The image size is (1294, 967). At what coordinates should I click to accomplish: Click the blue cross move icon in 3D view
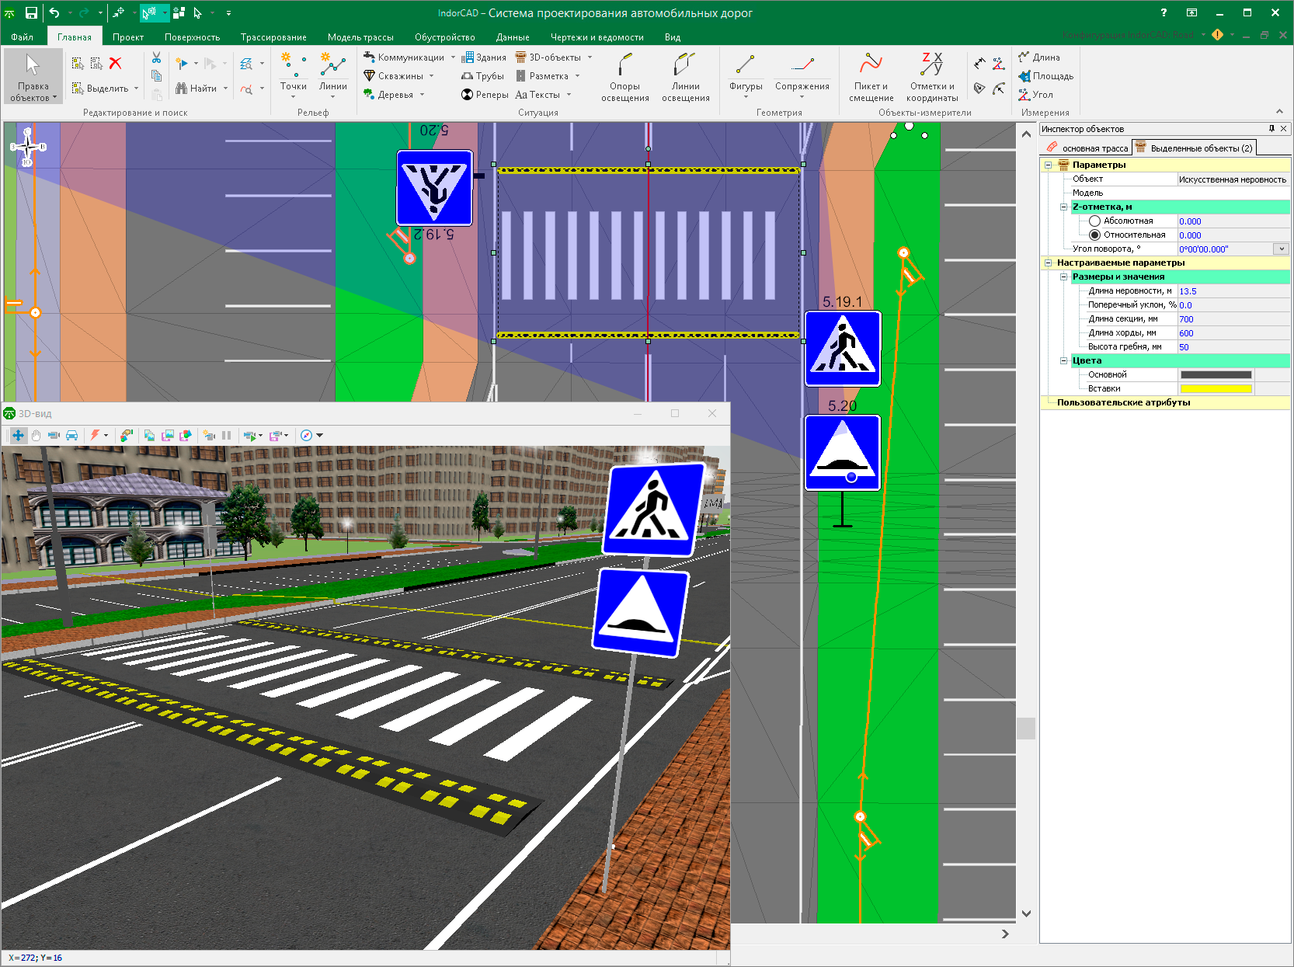point(18,436)
